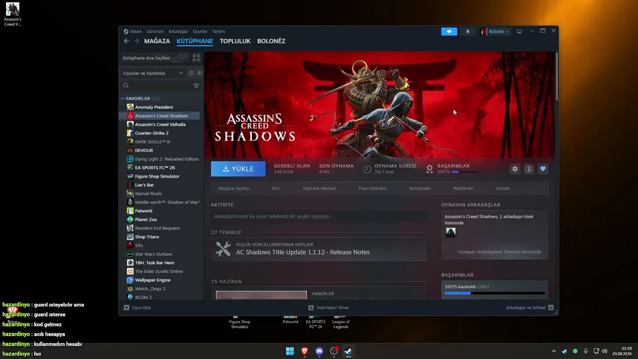Click the achievements progress bar under BAŞARIMLAR panel
638x359 pixels.
tap(494, 293)
